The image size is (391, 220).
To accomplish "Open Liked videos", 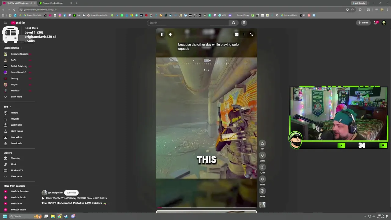I will (17, 131).
